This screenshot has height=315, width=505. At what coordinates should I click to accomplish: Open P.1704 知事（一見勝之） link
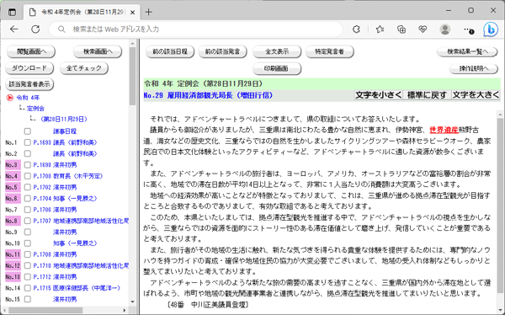point(65,198)
